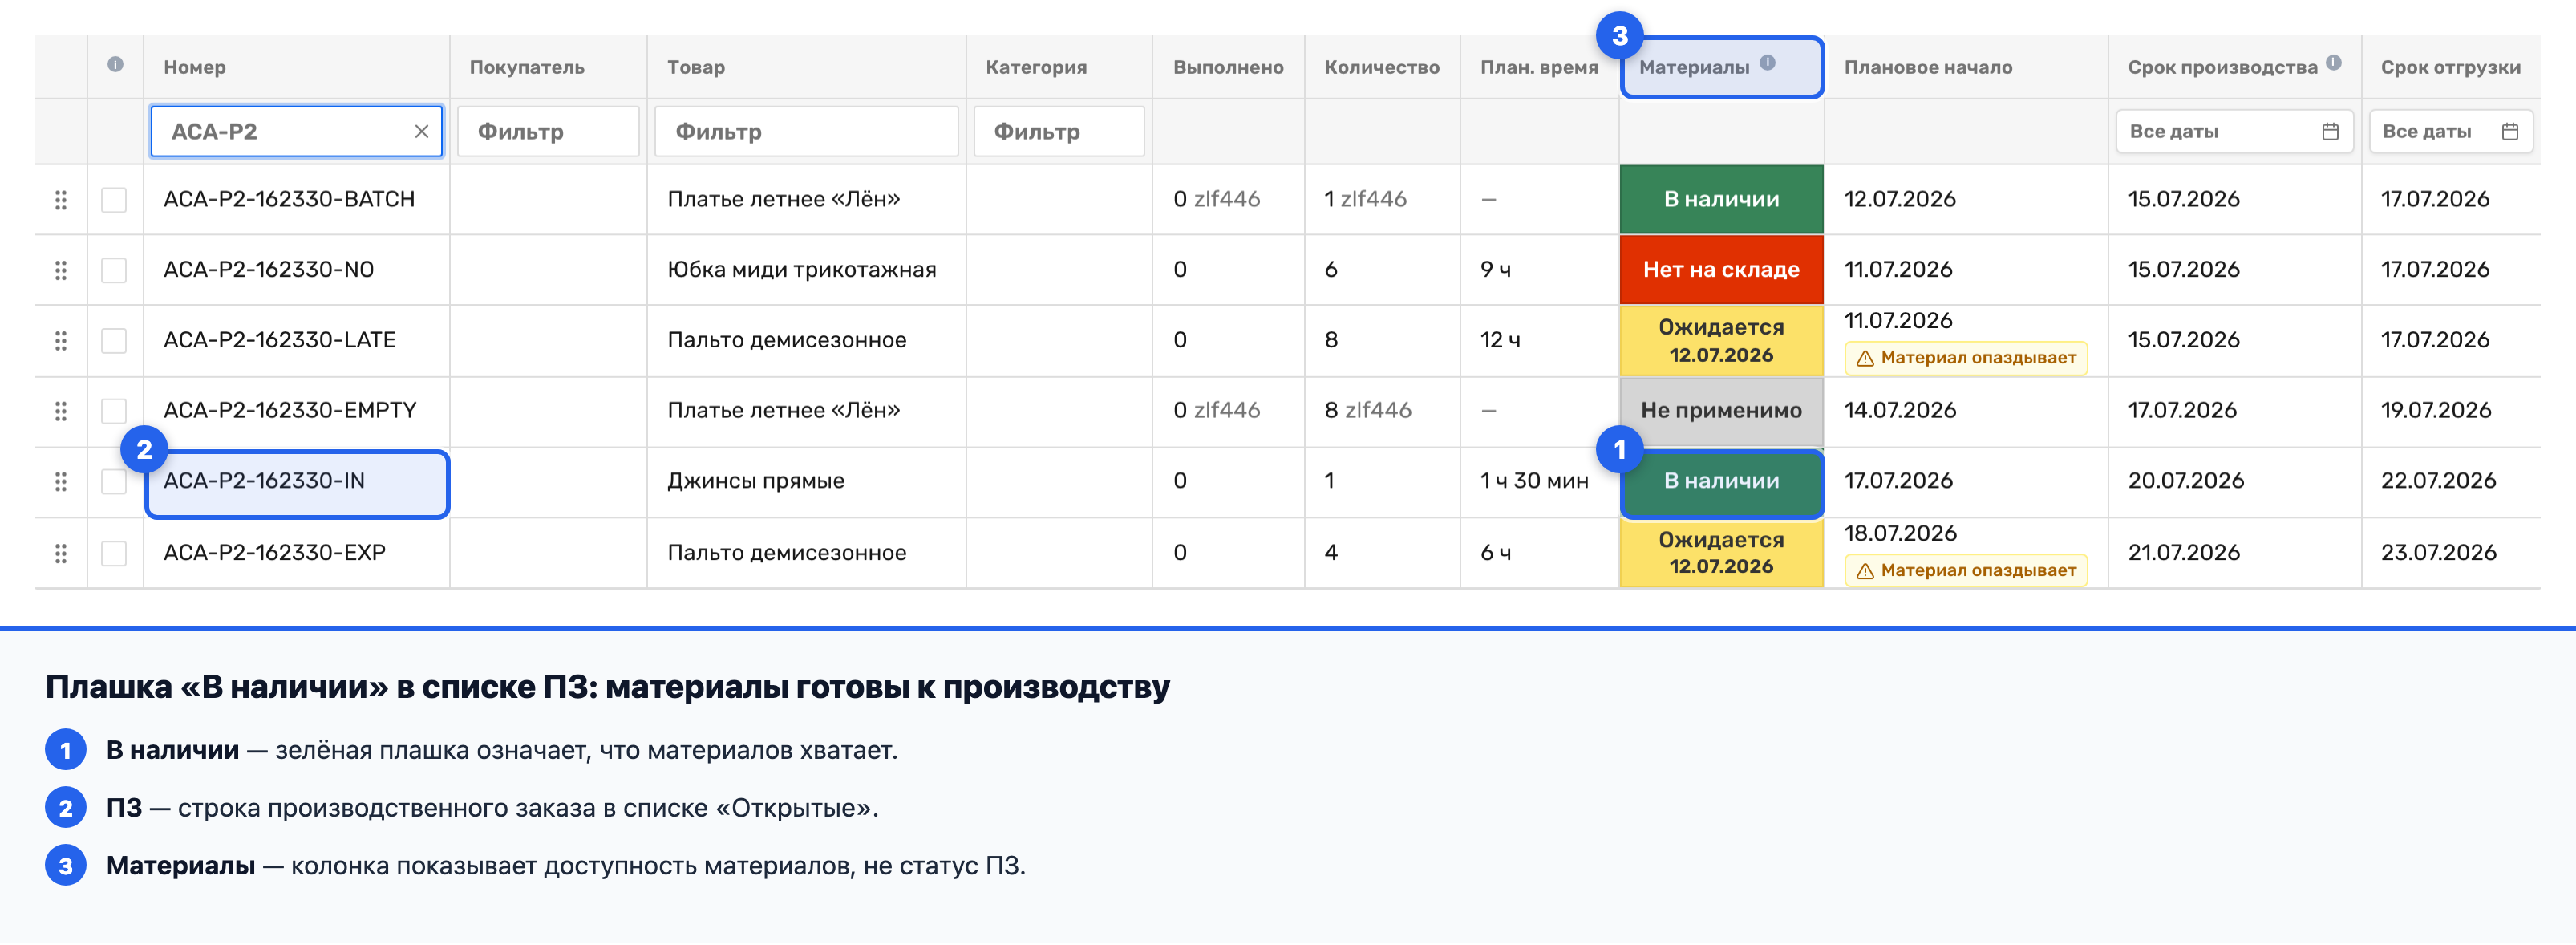The width and height of the screenshot is (2576, 945).
Task: Click product 'Юбка миди трикотажная'
Action: [x=802, y=269]
